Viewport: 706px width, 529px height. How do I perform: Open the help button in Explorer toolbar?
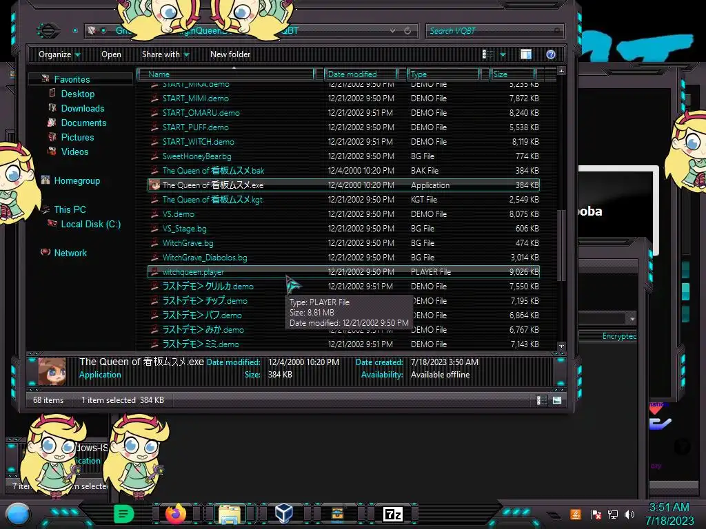pyautogui.click(x=550, y=54)
